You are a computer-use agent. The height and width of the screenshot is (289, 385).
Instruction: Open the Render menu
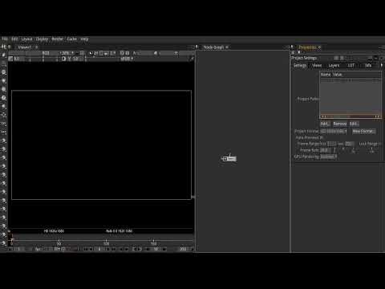(x=57, y=39)
